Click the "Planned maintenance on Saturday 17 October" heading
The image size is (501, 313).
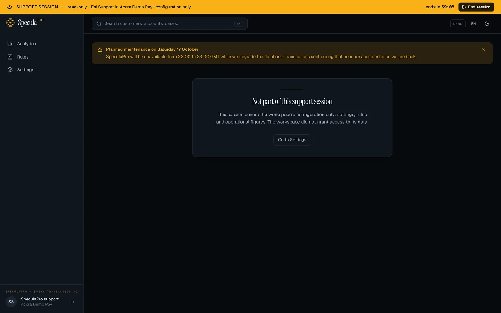(x=152, y=49)
